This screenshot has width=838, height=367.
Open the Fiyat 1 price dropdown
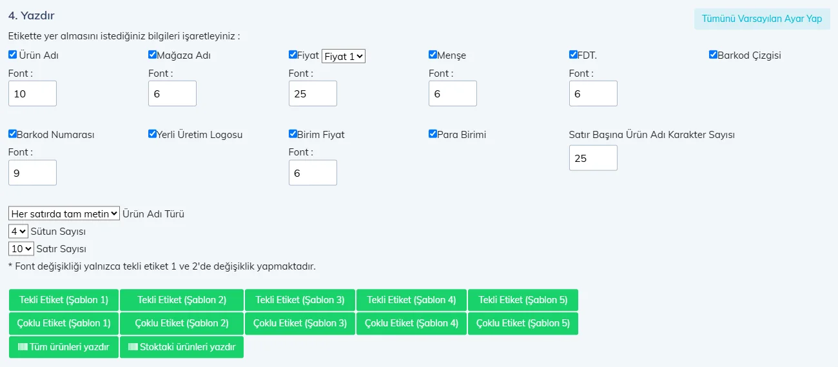coord(344,56)
